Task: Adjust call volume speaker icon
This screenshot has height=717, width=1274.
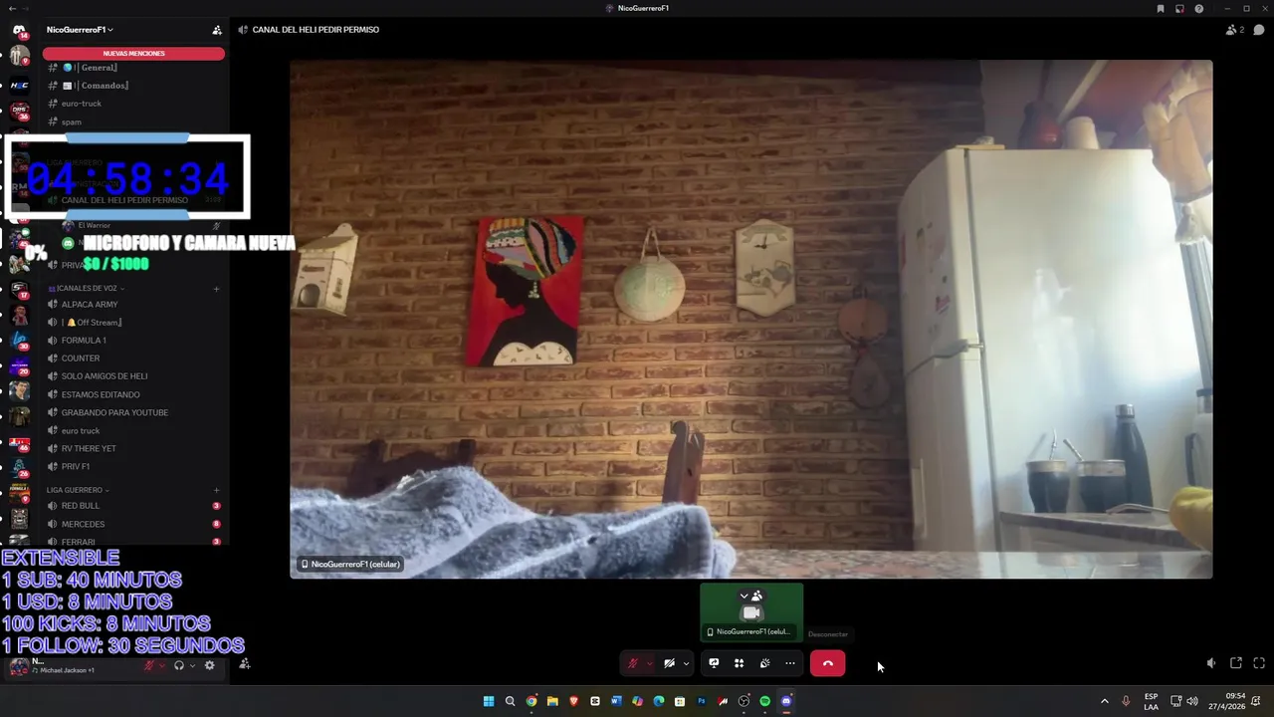Action: pos(1210,663)
